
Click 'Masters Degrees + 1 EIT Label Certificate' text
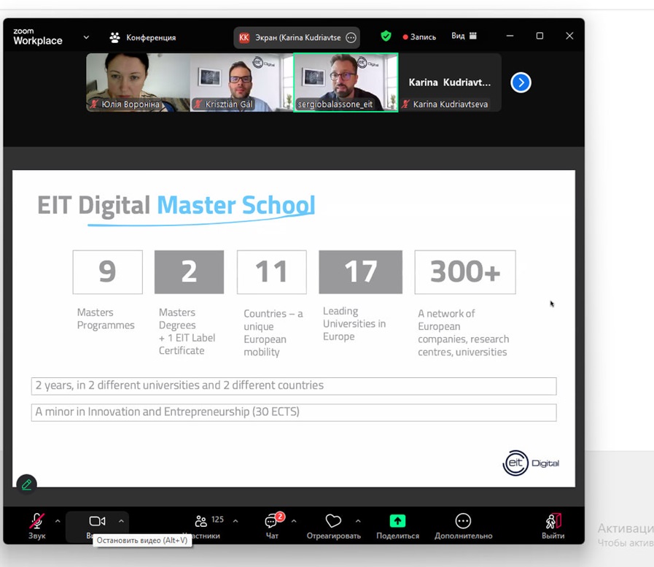click(187, 331)
